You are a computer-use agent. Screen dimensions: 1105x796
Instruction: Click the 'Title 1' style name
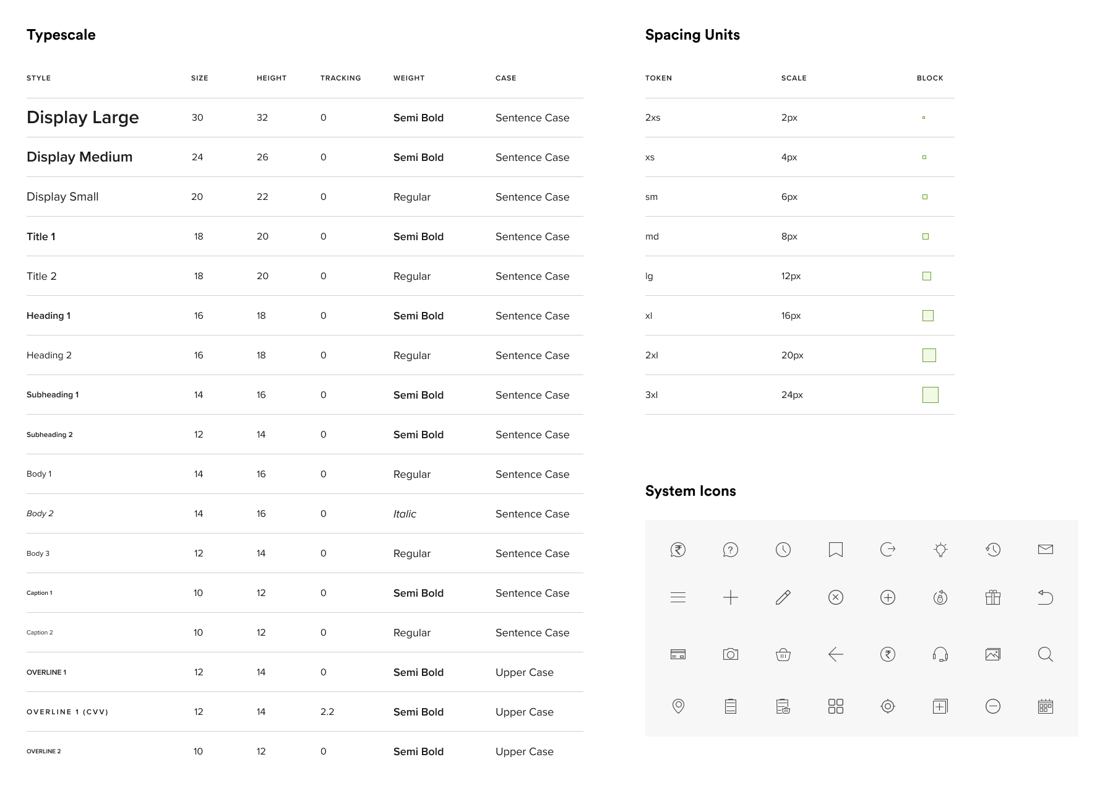(41, 236)
